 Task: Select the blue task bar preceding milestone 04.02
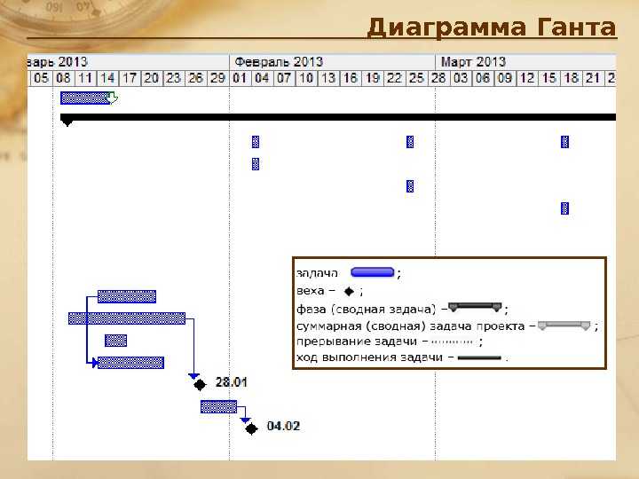pyautogui.click(x=218, y=406)
